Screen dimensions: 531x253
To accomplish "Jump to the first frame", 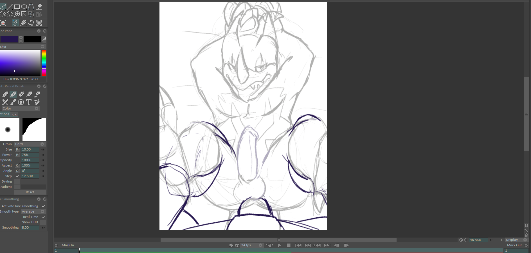I will 298,245.
